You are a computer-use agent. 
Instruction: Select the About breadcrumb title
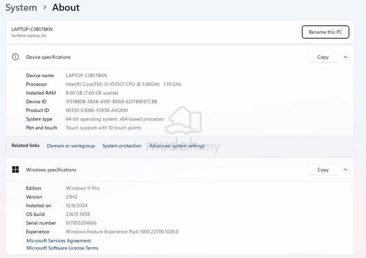[x=66, y=7]
